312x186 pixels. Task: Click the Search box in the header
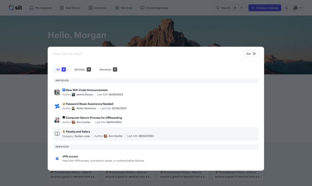point(229,8)
